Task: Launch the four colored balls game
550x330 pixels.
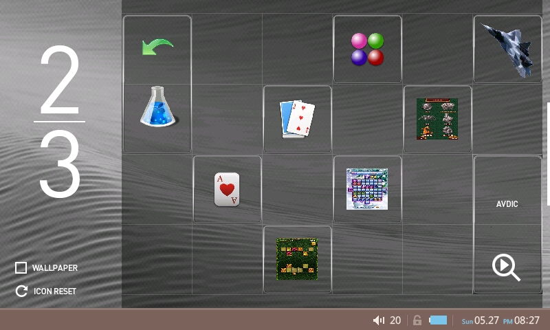Action: (x=367, y=49)
